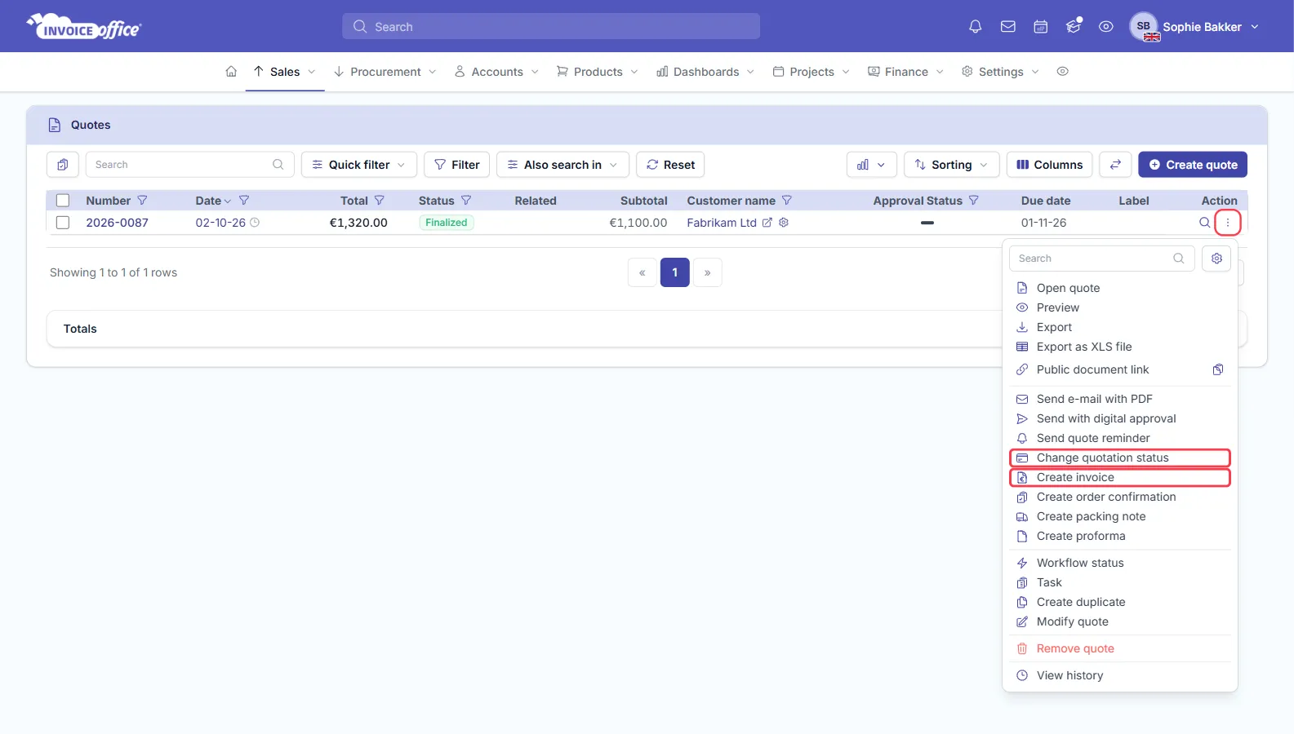The width and height of the screenshot is (1294, 734).
Task: Click the swap arrows icon beside Columns
Action: [1115, 165]
